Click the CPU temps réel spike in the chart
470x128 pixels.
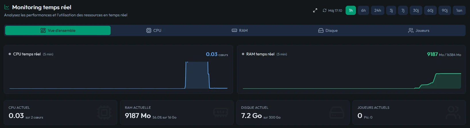(x=197, y=75)
